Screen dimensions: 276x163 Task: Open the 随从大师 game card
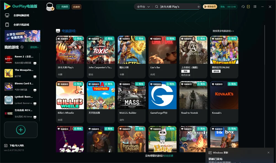pos(132,57)
